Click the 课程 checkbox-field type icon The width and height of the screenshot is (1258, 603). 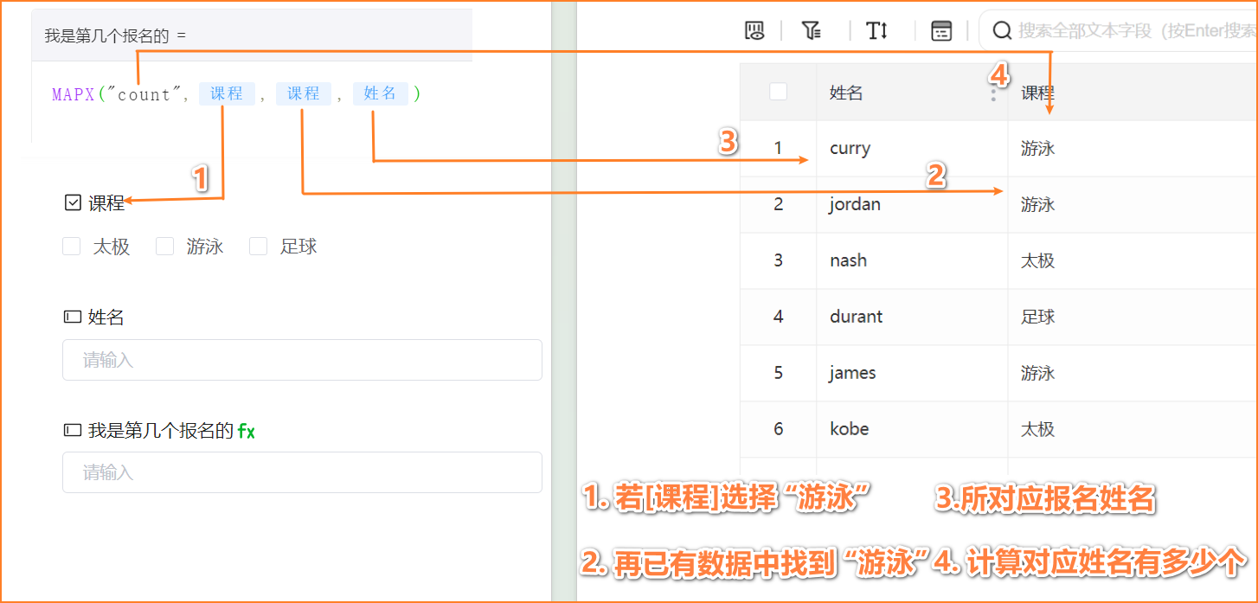(x=73, y=203)
